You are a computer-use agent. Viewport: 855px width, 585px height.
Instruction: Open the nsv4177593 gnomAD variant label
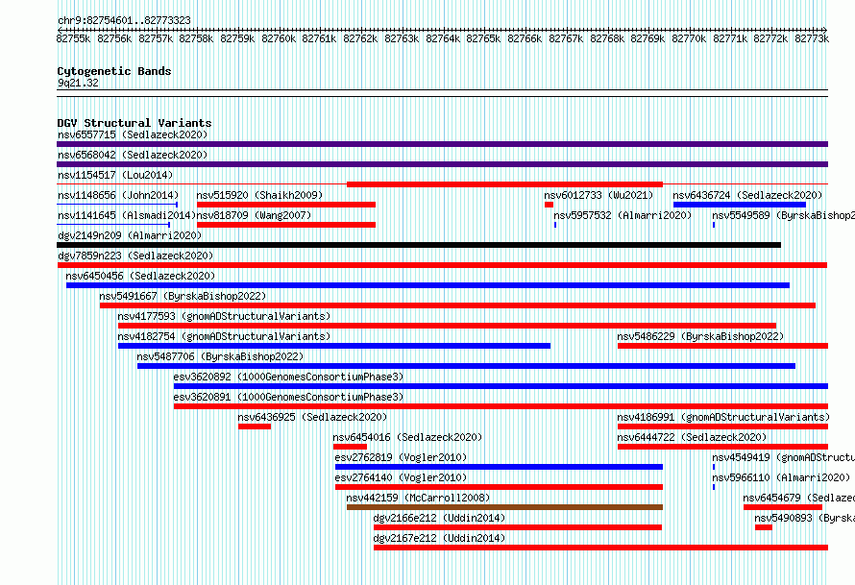pyautogui.click(x=224, y=316)
